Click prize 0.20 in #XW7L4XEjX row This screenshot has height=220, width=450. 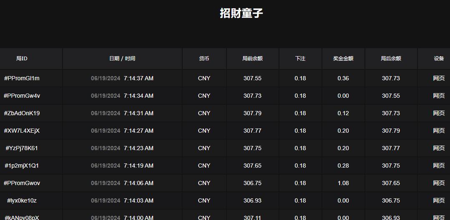tap(343, 131)
